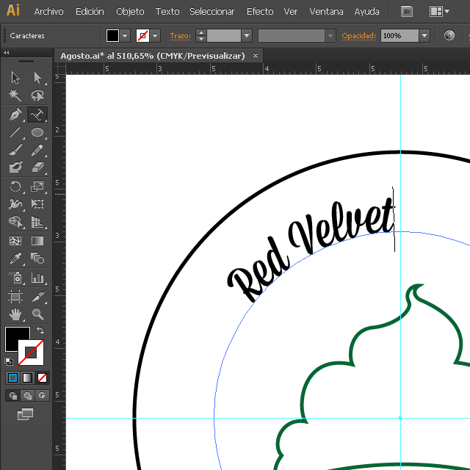Image resolution: width=470 pixels, height=470 pixels.
Task: Open the Seleccionar menu
Action: coord(212,12)
